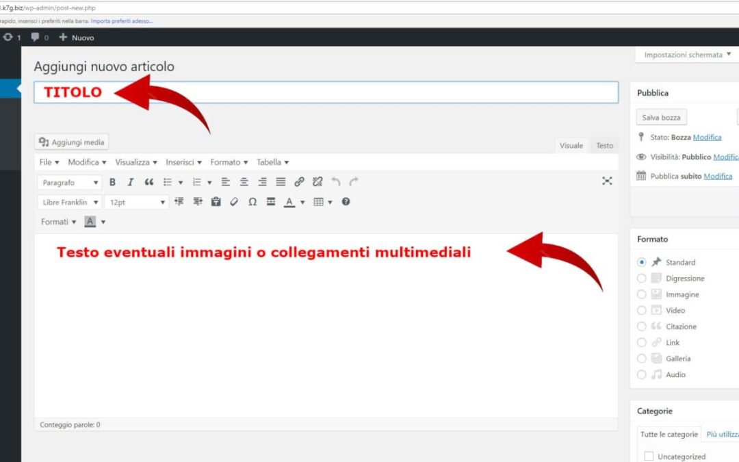This screenshot has height=462, width=739.
Task: Open the Paragrafo style dropdown
Action: tap(68, 183)
